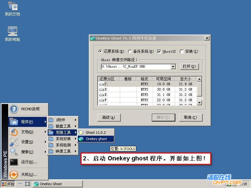Click the 19.0 GB free space cell
251x188 pixels.
click(163, 84)
